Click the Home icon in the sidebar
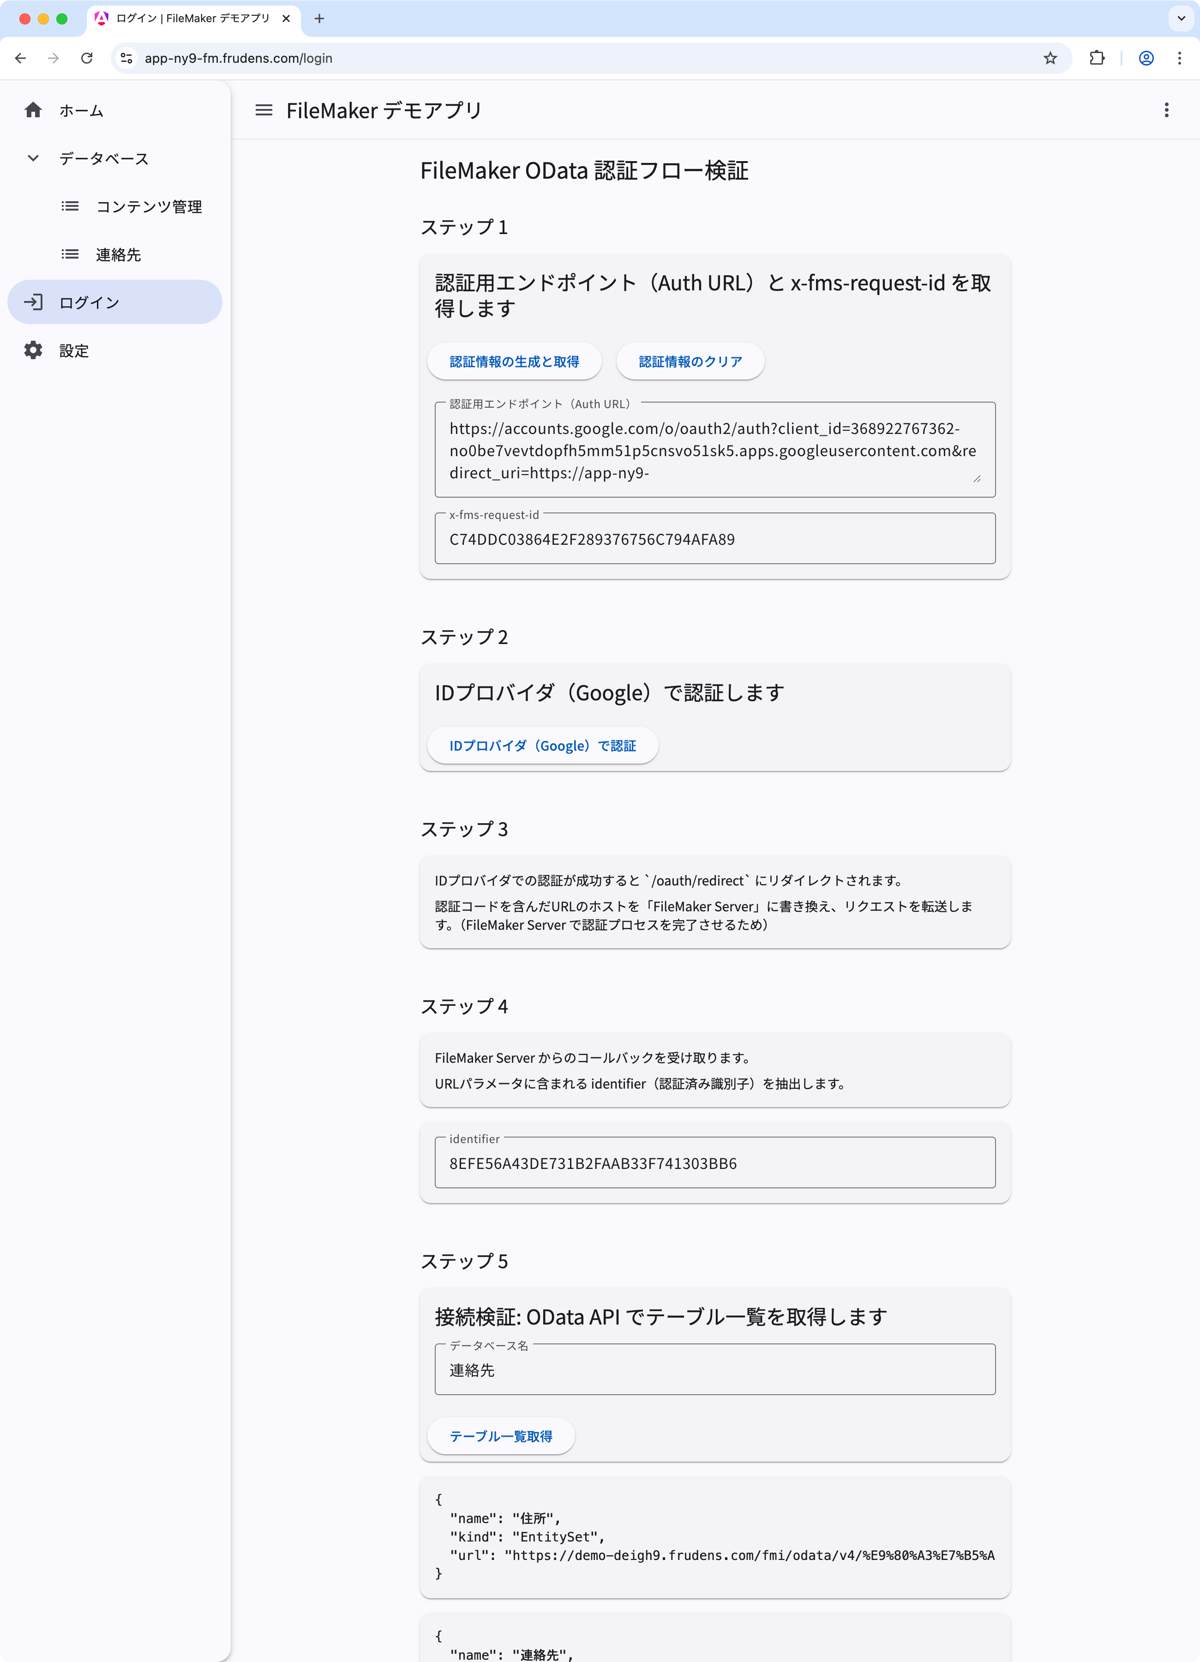This screenshot has height=1662, width=1200. (33, 110)
